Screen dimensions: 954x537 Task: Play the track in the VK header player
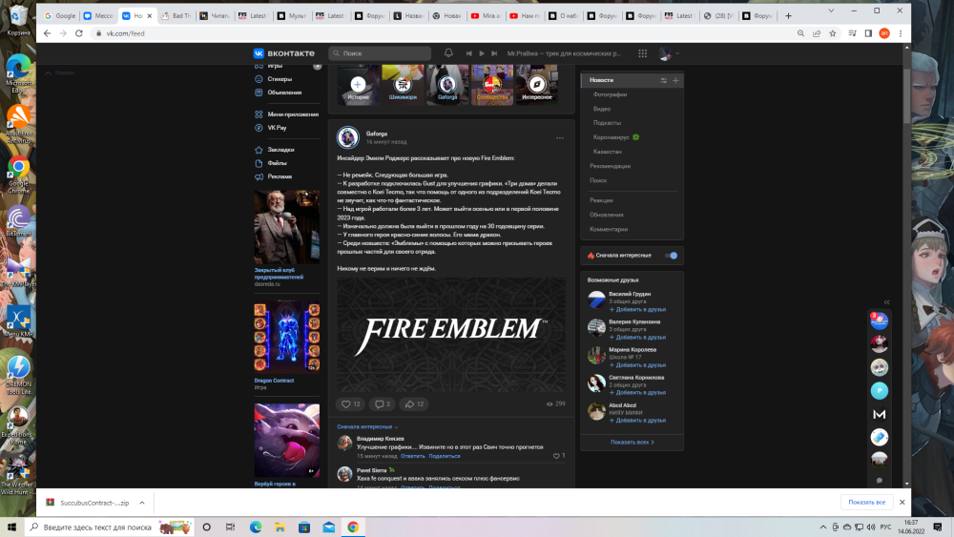click(x=482, y=53)
